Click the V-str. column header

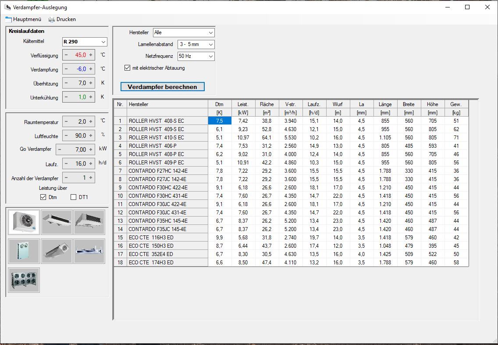[x=291, y=104]
